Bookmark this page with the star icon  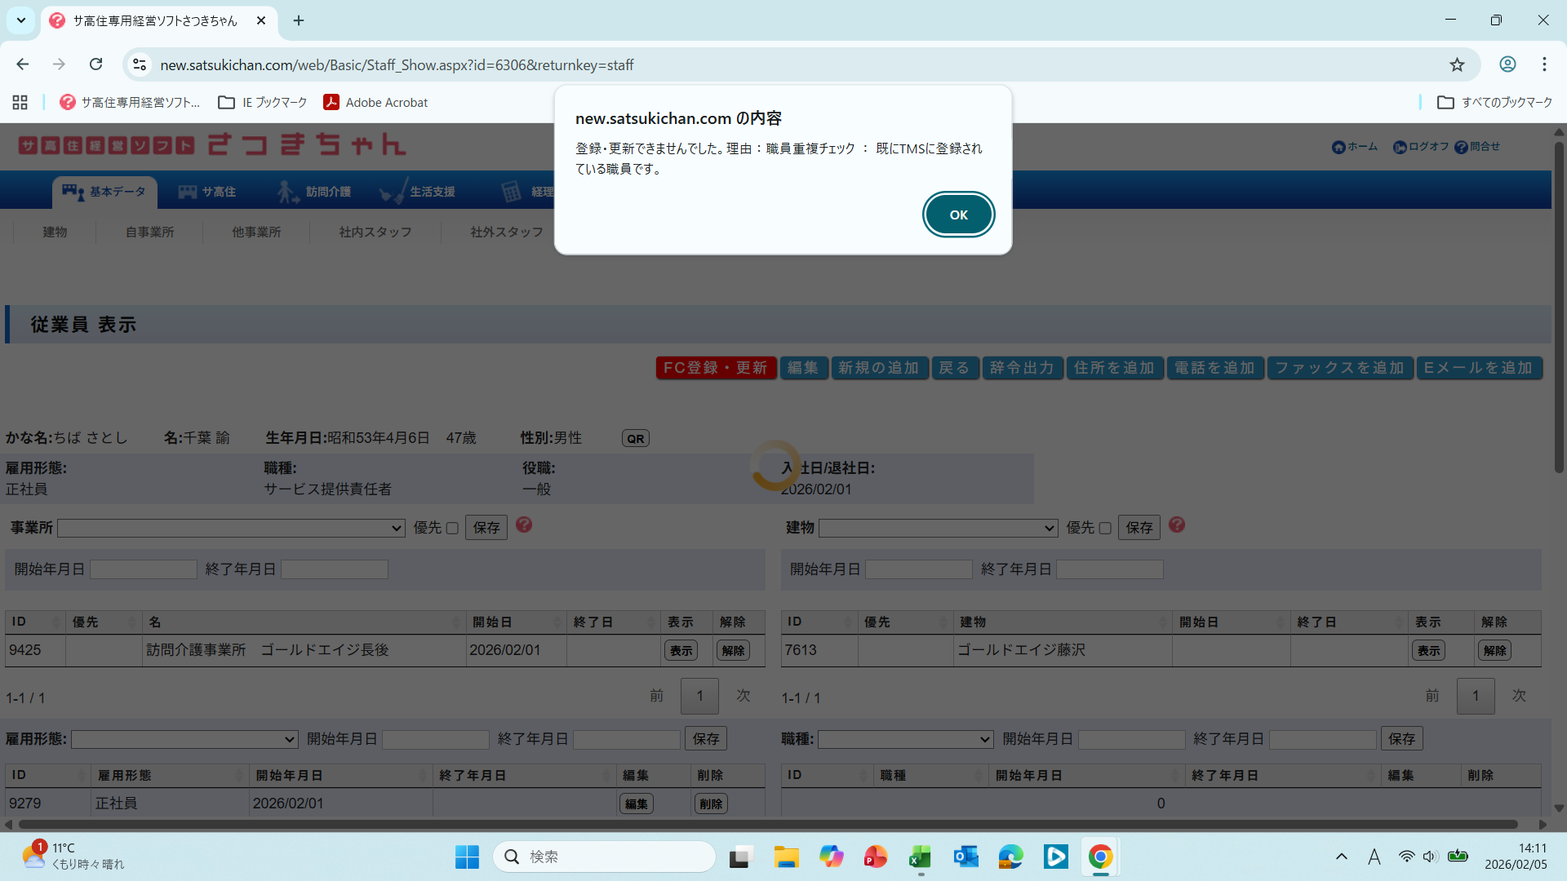click(x=1457, y=64)
